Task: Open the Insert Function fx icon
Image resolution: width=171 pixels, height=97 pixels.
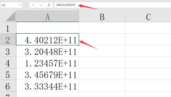Action: (49, 5)
